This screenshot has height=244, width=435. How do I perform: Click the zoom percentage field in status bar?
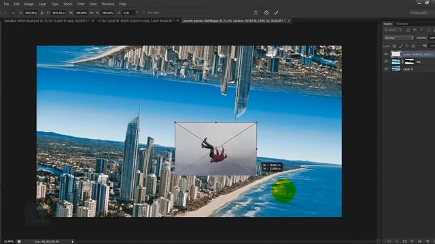click(x=9, y=241)
